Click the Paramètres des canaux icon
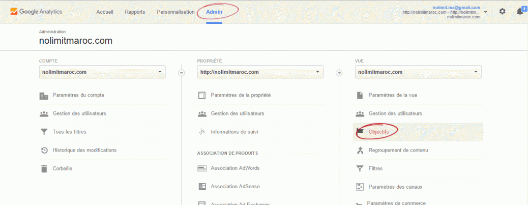 (x=360, y=187)
